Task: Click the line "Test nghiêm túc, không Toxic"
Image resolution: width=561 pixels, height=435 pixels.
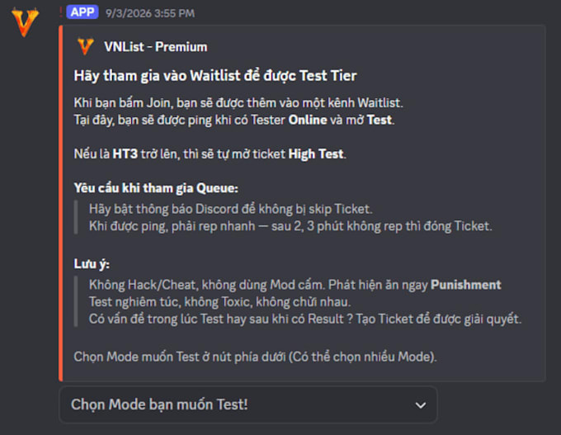Action: [x=219, y=302]
